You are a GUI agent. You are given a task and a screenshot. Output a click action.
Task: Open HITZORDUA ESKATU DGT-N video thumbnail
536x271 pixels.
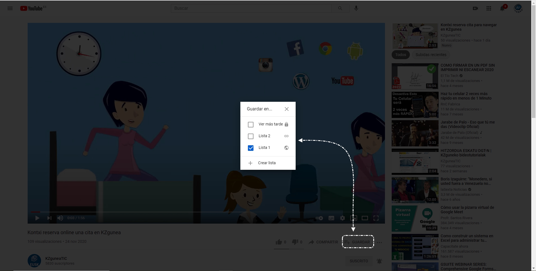[x=415, y=162]
